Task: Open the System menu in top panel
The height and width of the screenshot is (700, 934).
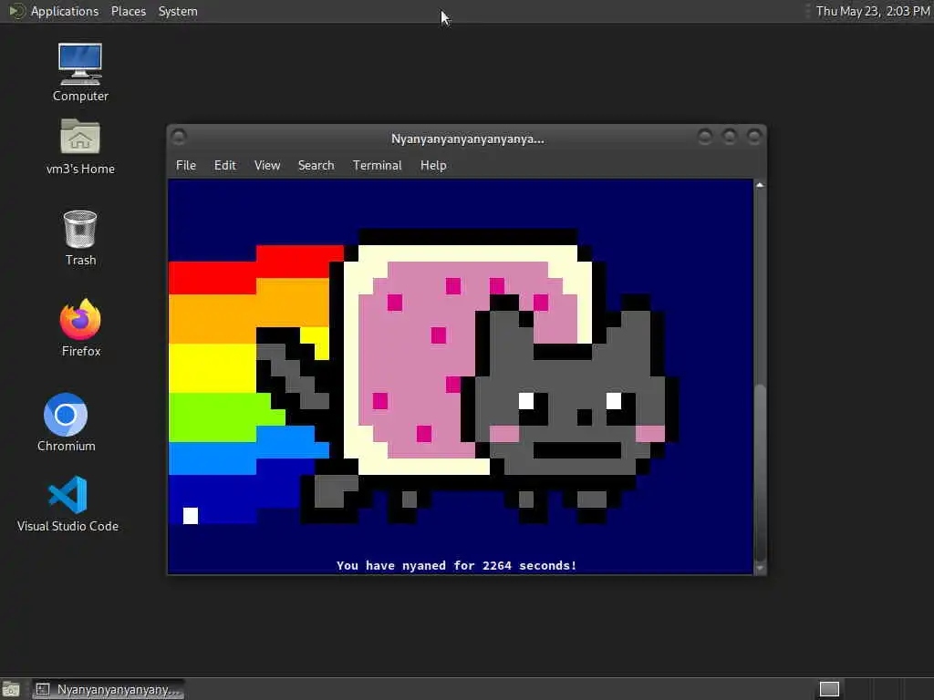Action: [178, 11]
